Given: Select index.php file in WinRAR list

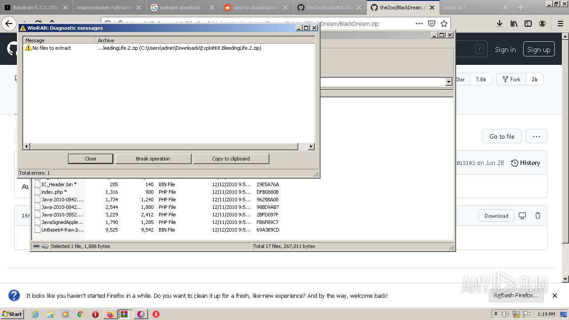Looking at the screenshot, I should (54, 192).
